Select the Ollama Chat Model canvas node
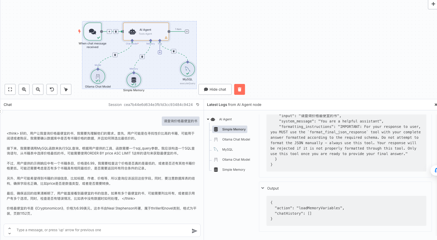 pos(98,76)
